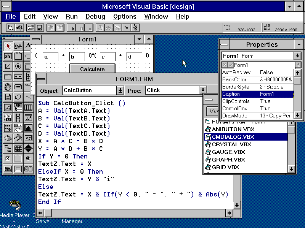305x228 pixels.
Task: Click the Open Project toolbar icon
Action: (x=30, y=28)
